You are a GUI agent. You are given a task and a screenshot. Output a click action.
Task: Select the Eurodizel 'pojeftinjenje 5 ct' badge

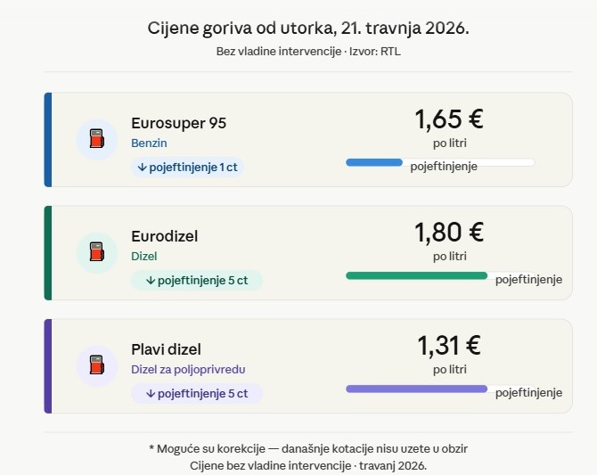tap(197, 280)
